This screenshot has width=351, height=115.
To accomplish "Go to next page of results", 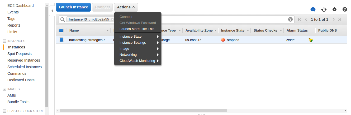I will (x=334, y=19).
